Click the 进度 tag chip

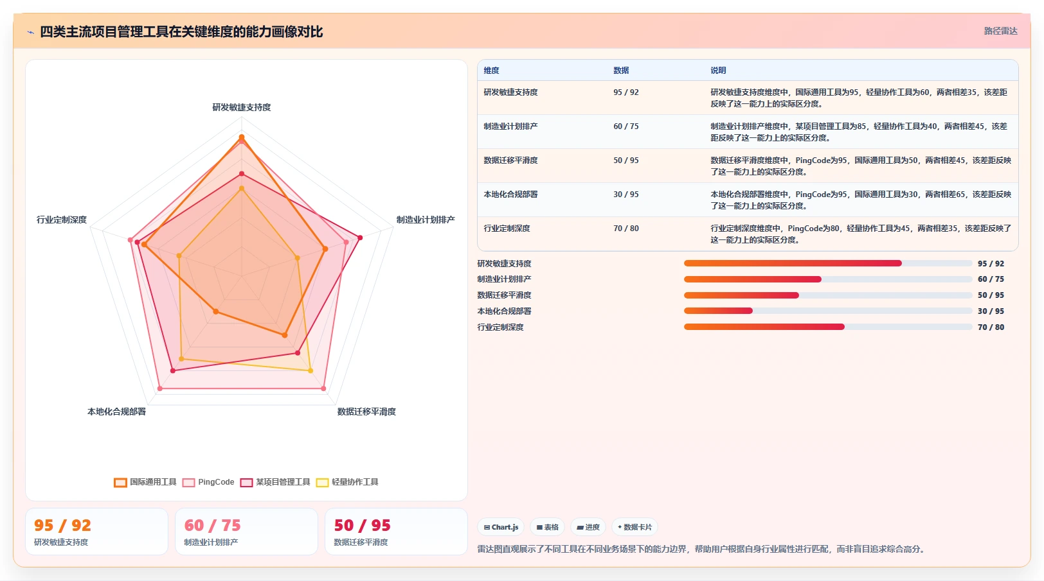coord(588,527)
